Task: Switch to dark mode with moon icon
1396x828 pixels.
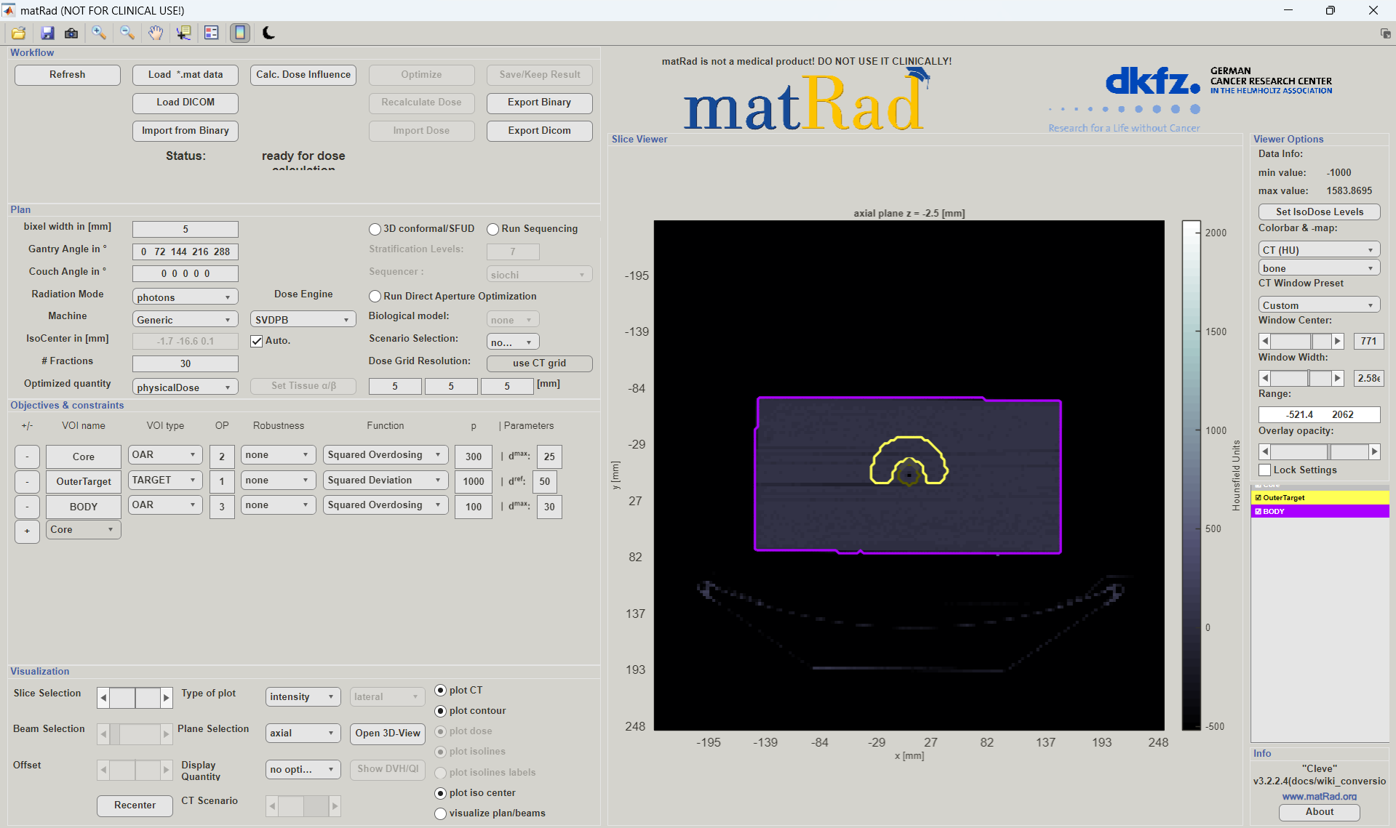Action: point(268,33)
